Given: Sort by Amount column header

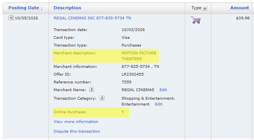Looking at the screenshot, I should [x=240, y=8].
